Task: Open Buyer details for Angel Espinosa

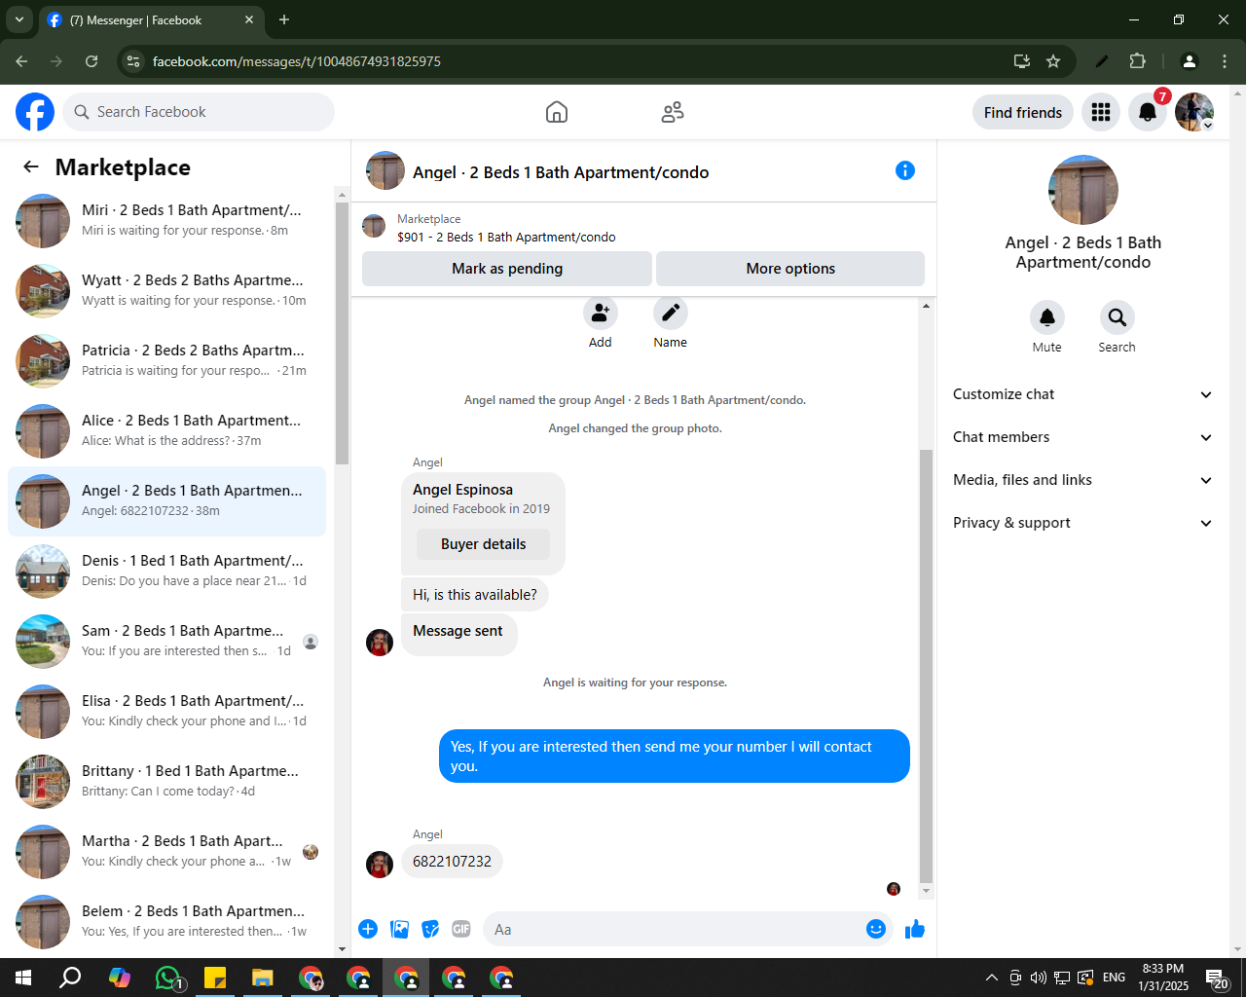Action: point(483,544)
